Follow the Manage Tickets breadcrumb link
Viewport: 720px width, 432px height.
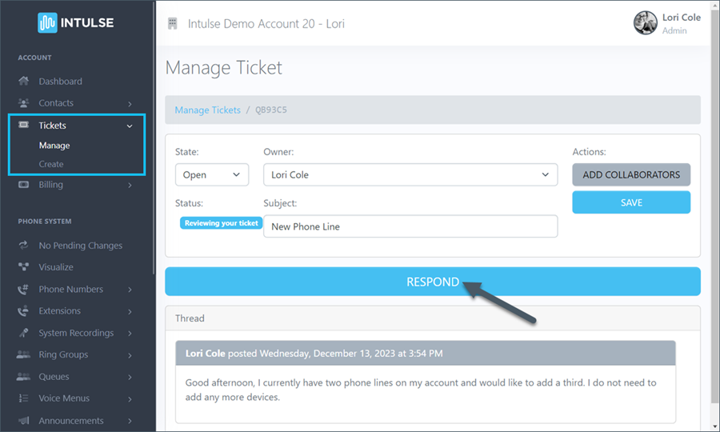(207, 110)
